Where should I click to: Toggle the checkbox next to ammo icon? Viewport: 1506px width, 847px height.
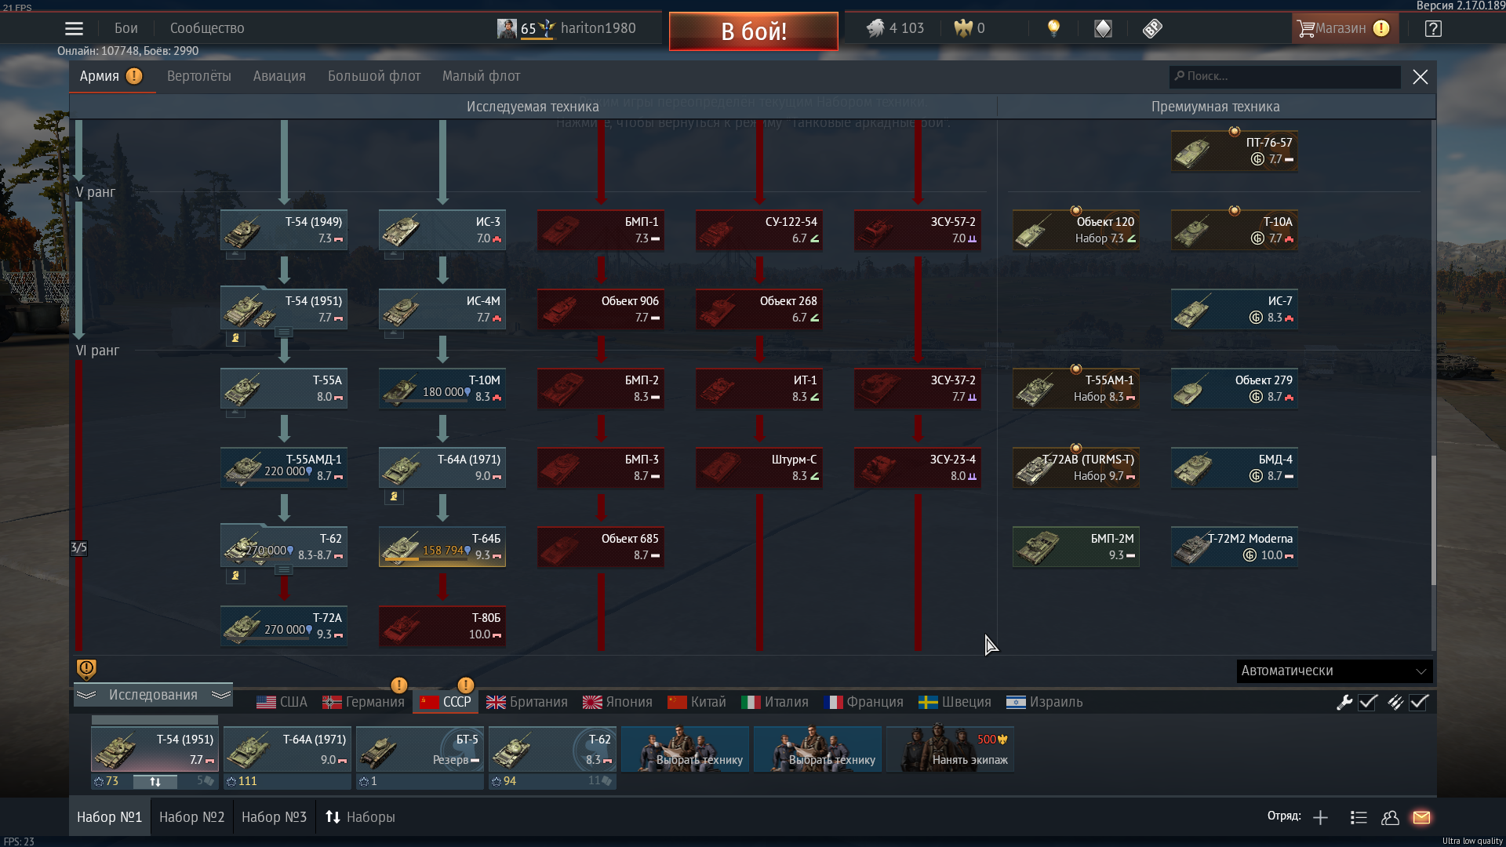coord(1418,703)
